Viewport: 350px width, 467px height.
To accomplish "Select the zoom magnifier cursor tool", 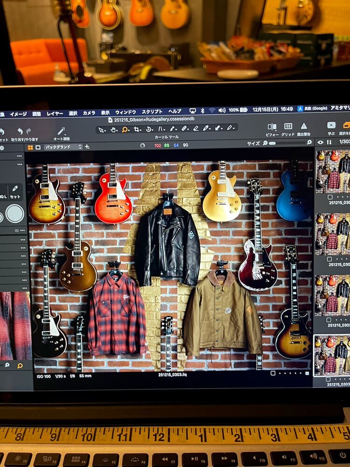I will 126,129.
